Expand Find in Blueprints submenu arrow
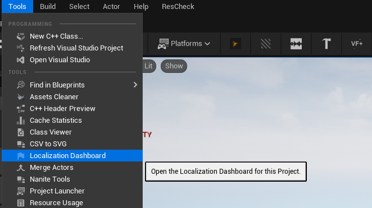This screenshot has height=208, width=372. (x=135, y=85)
